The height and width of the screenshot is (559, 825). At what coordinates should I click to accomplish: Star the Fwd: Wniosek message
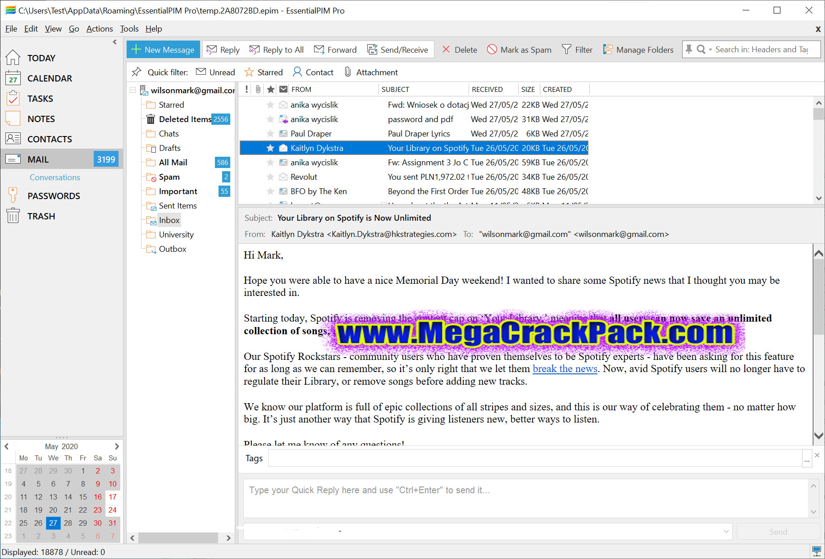[x=270, y=105]
